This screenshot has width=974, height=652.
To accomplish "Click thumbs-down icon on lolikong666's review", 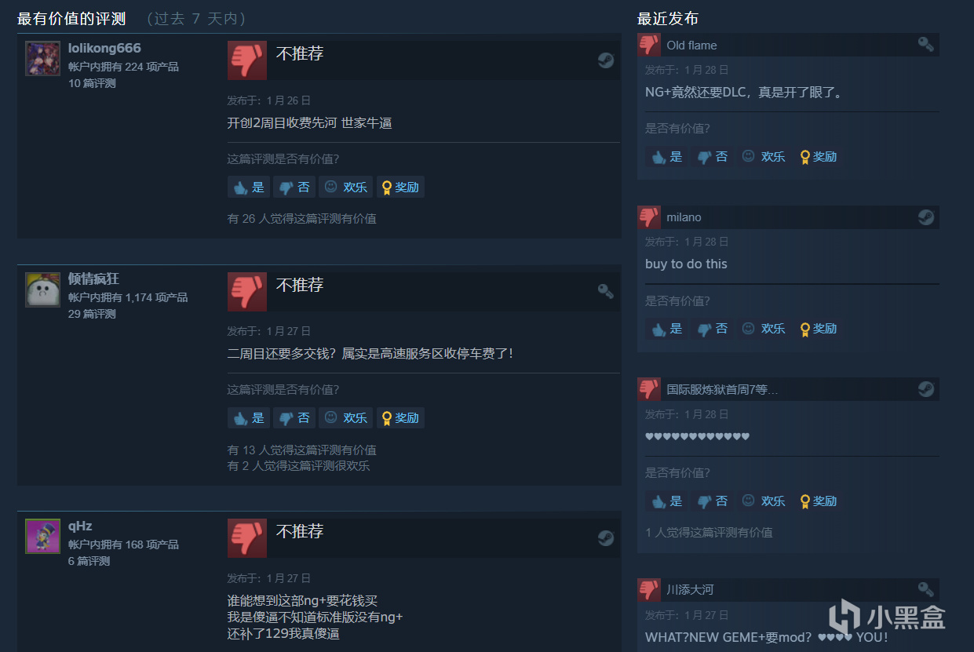I will [247, 60].
